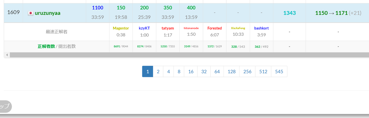Select current page 1 in pagination
The image size is (369, 118).
pos(148,71)
